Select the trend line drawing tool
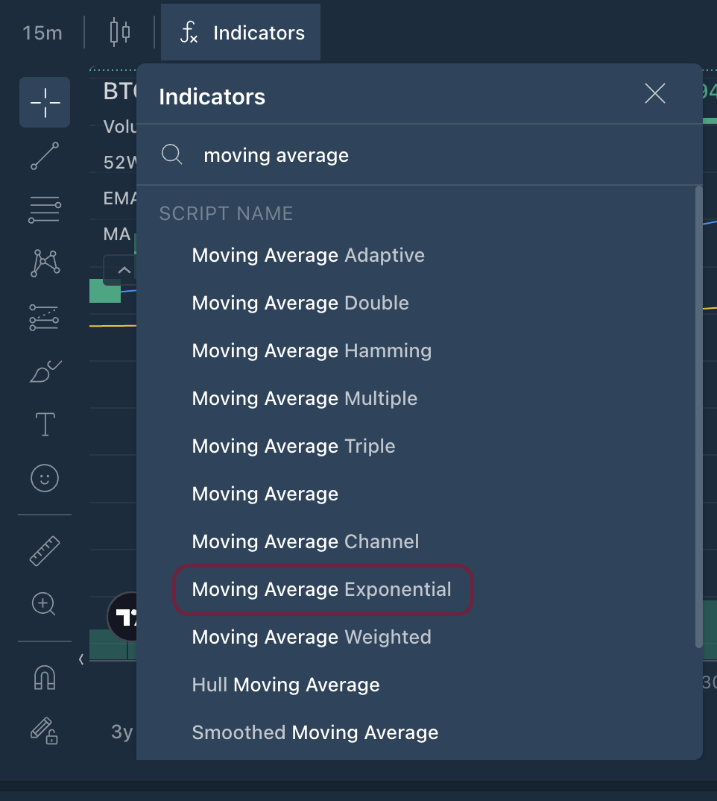The width and height of the screenshot is (717, 801). [x=45, y=156]
